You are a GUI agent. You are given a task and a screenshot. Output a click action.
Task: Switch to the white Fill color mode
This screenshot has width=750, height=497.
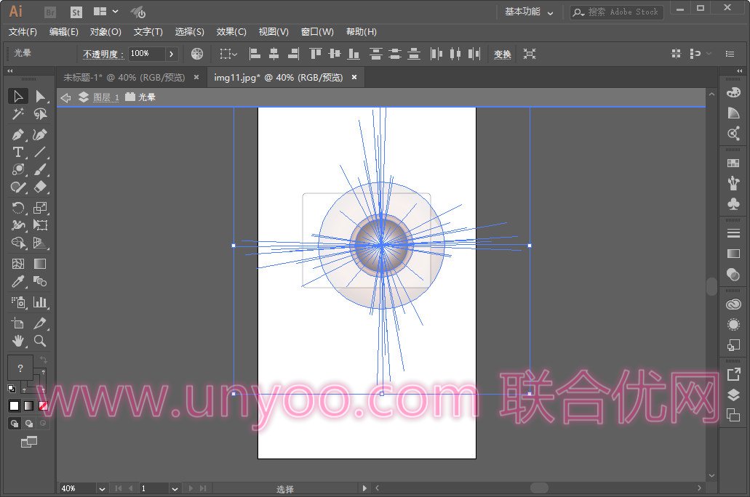pyautogui.click(x=14, y=405)
